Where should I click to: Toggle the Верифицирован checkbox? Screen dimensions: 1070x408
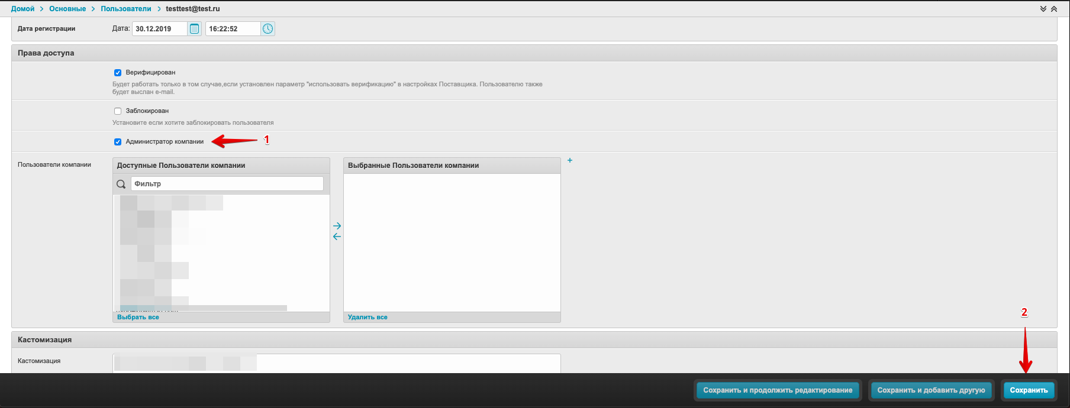118,73
